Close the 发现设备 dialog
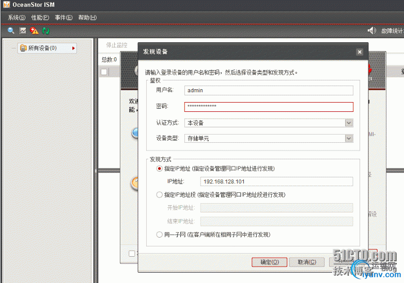Viewport: 404px width, 283px height. pyautogui.click(x=360, y=52)
